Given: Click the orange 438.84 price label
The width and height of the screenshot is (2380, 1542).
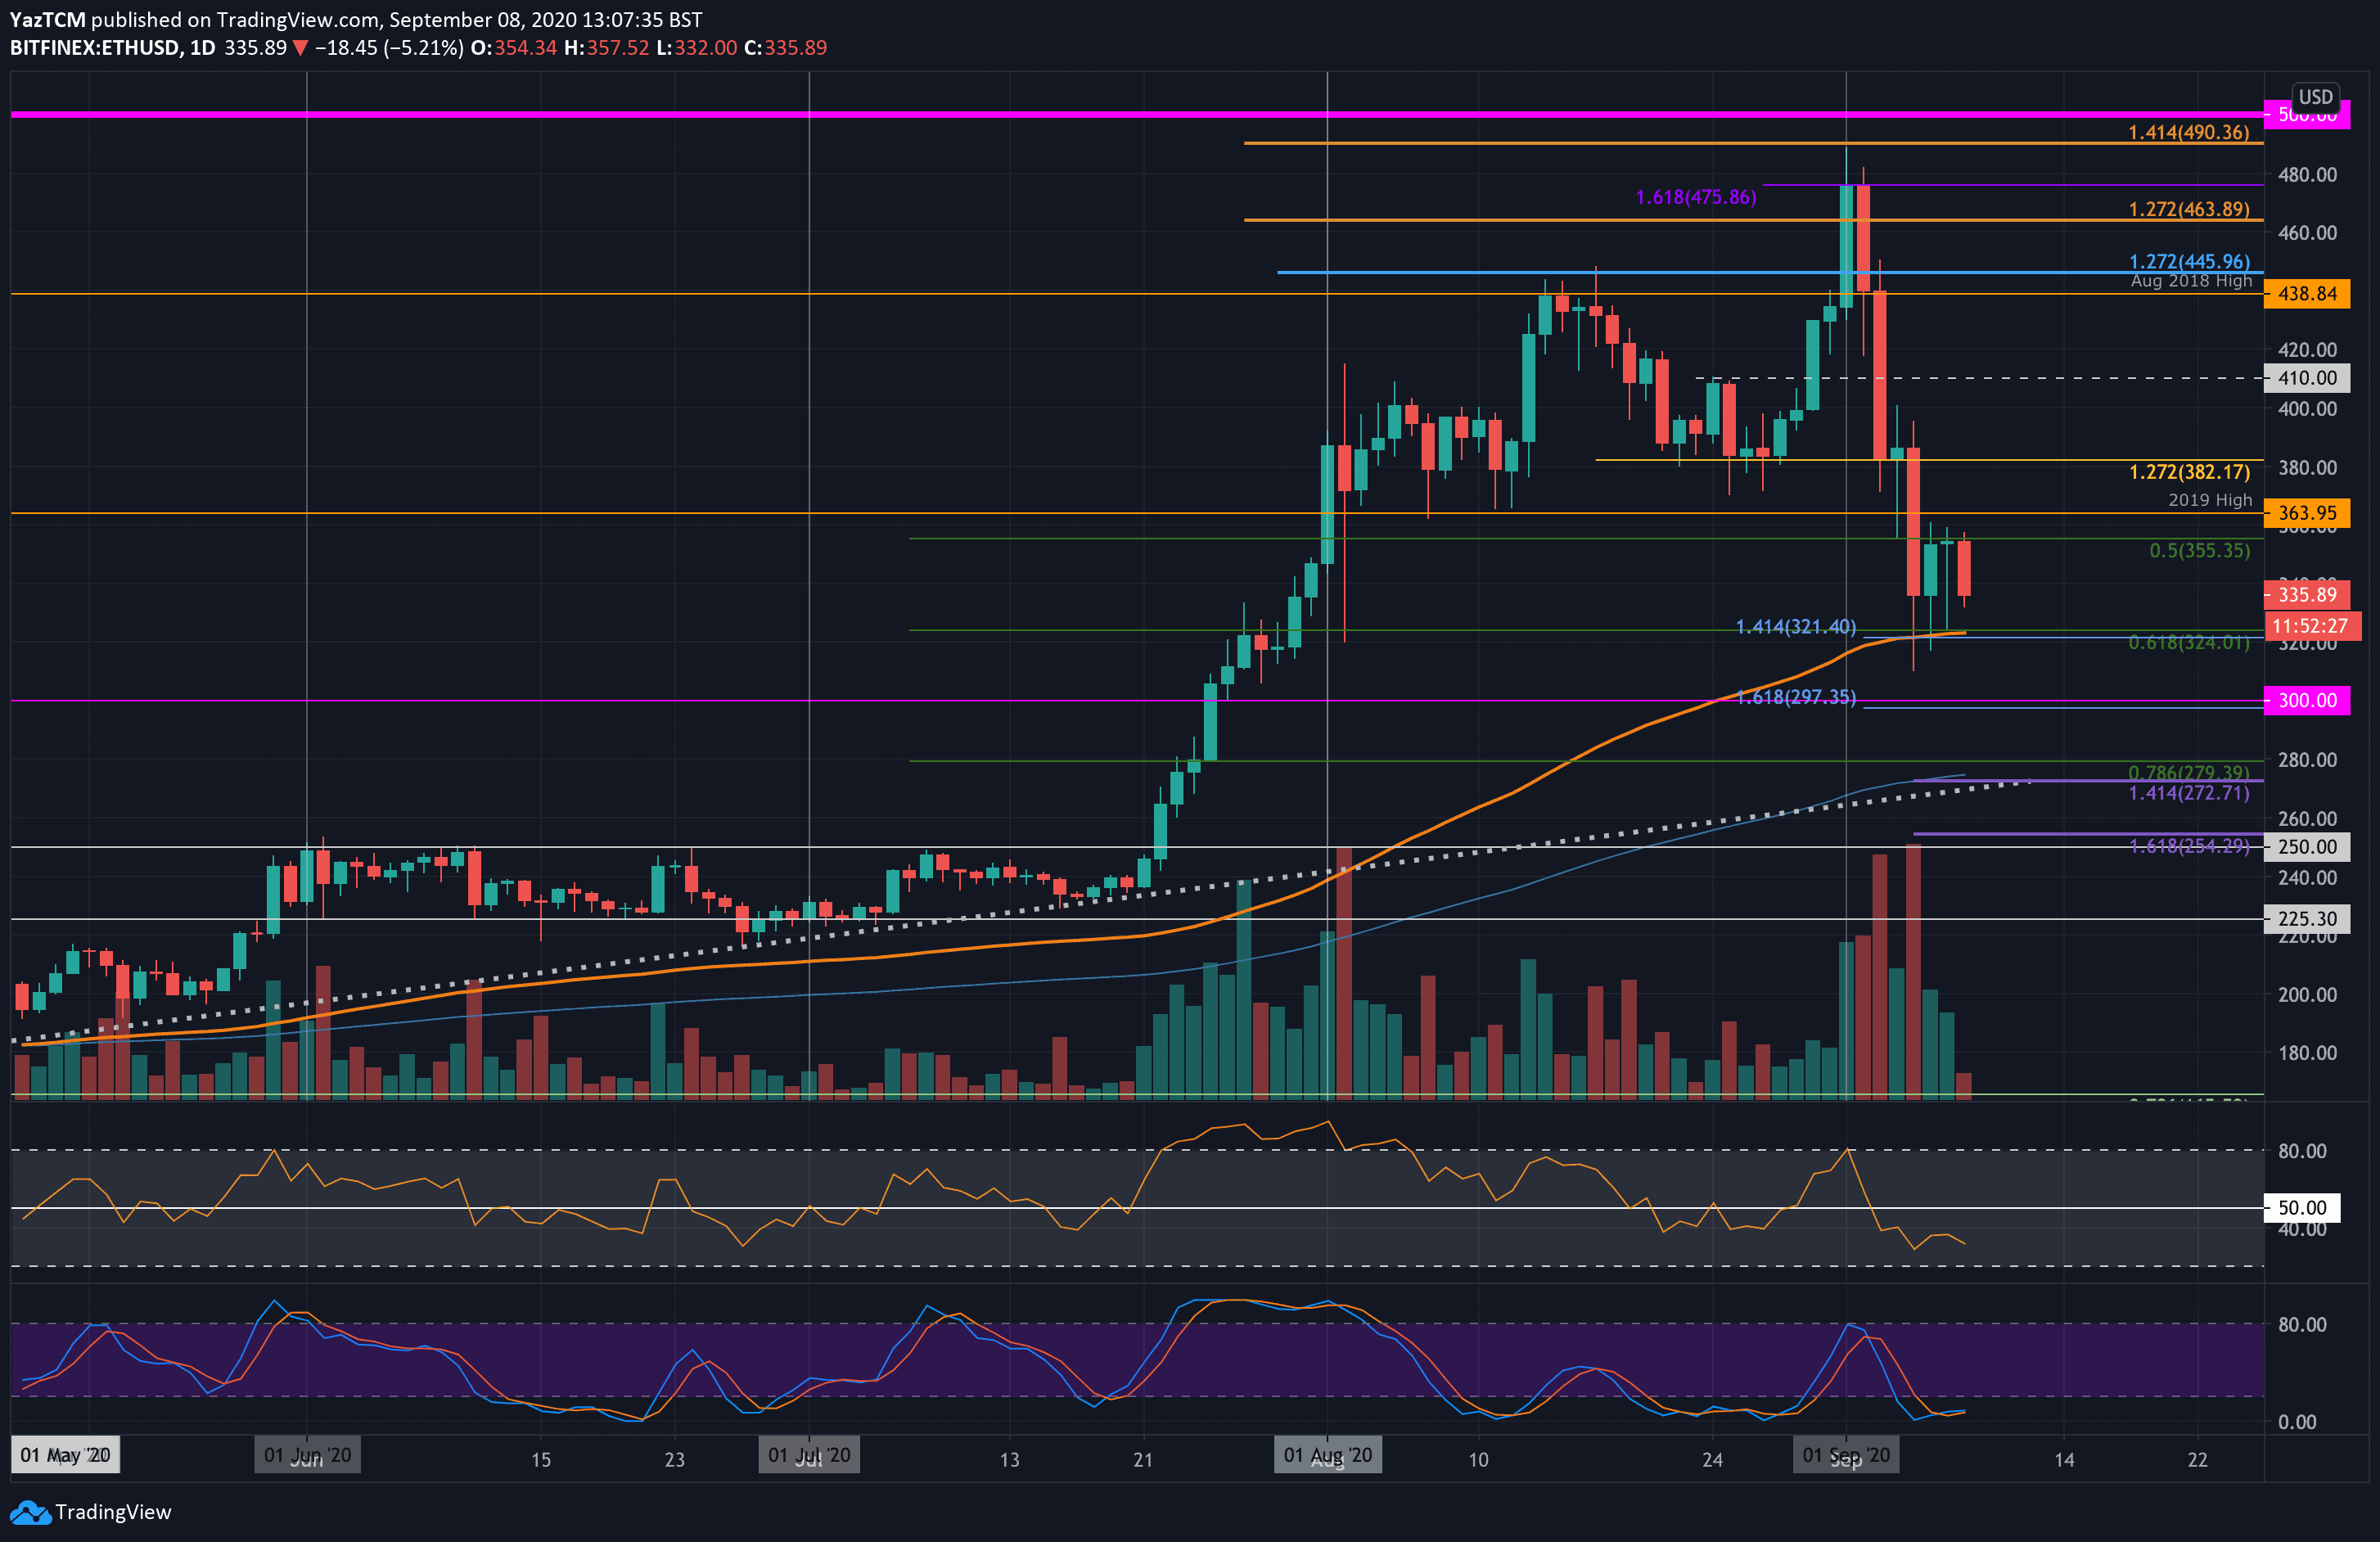Looking at the screenshot, I should [2306, 294].
